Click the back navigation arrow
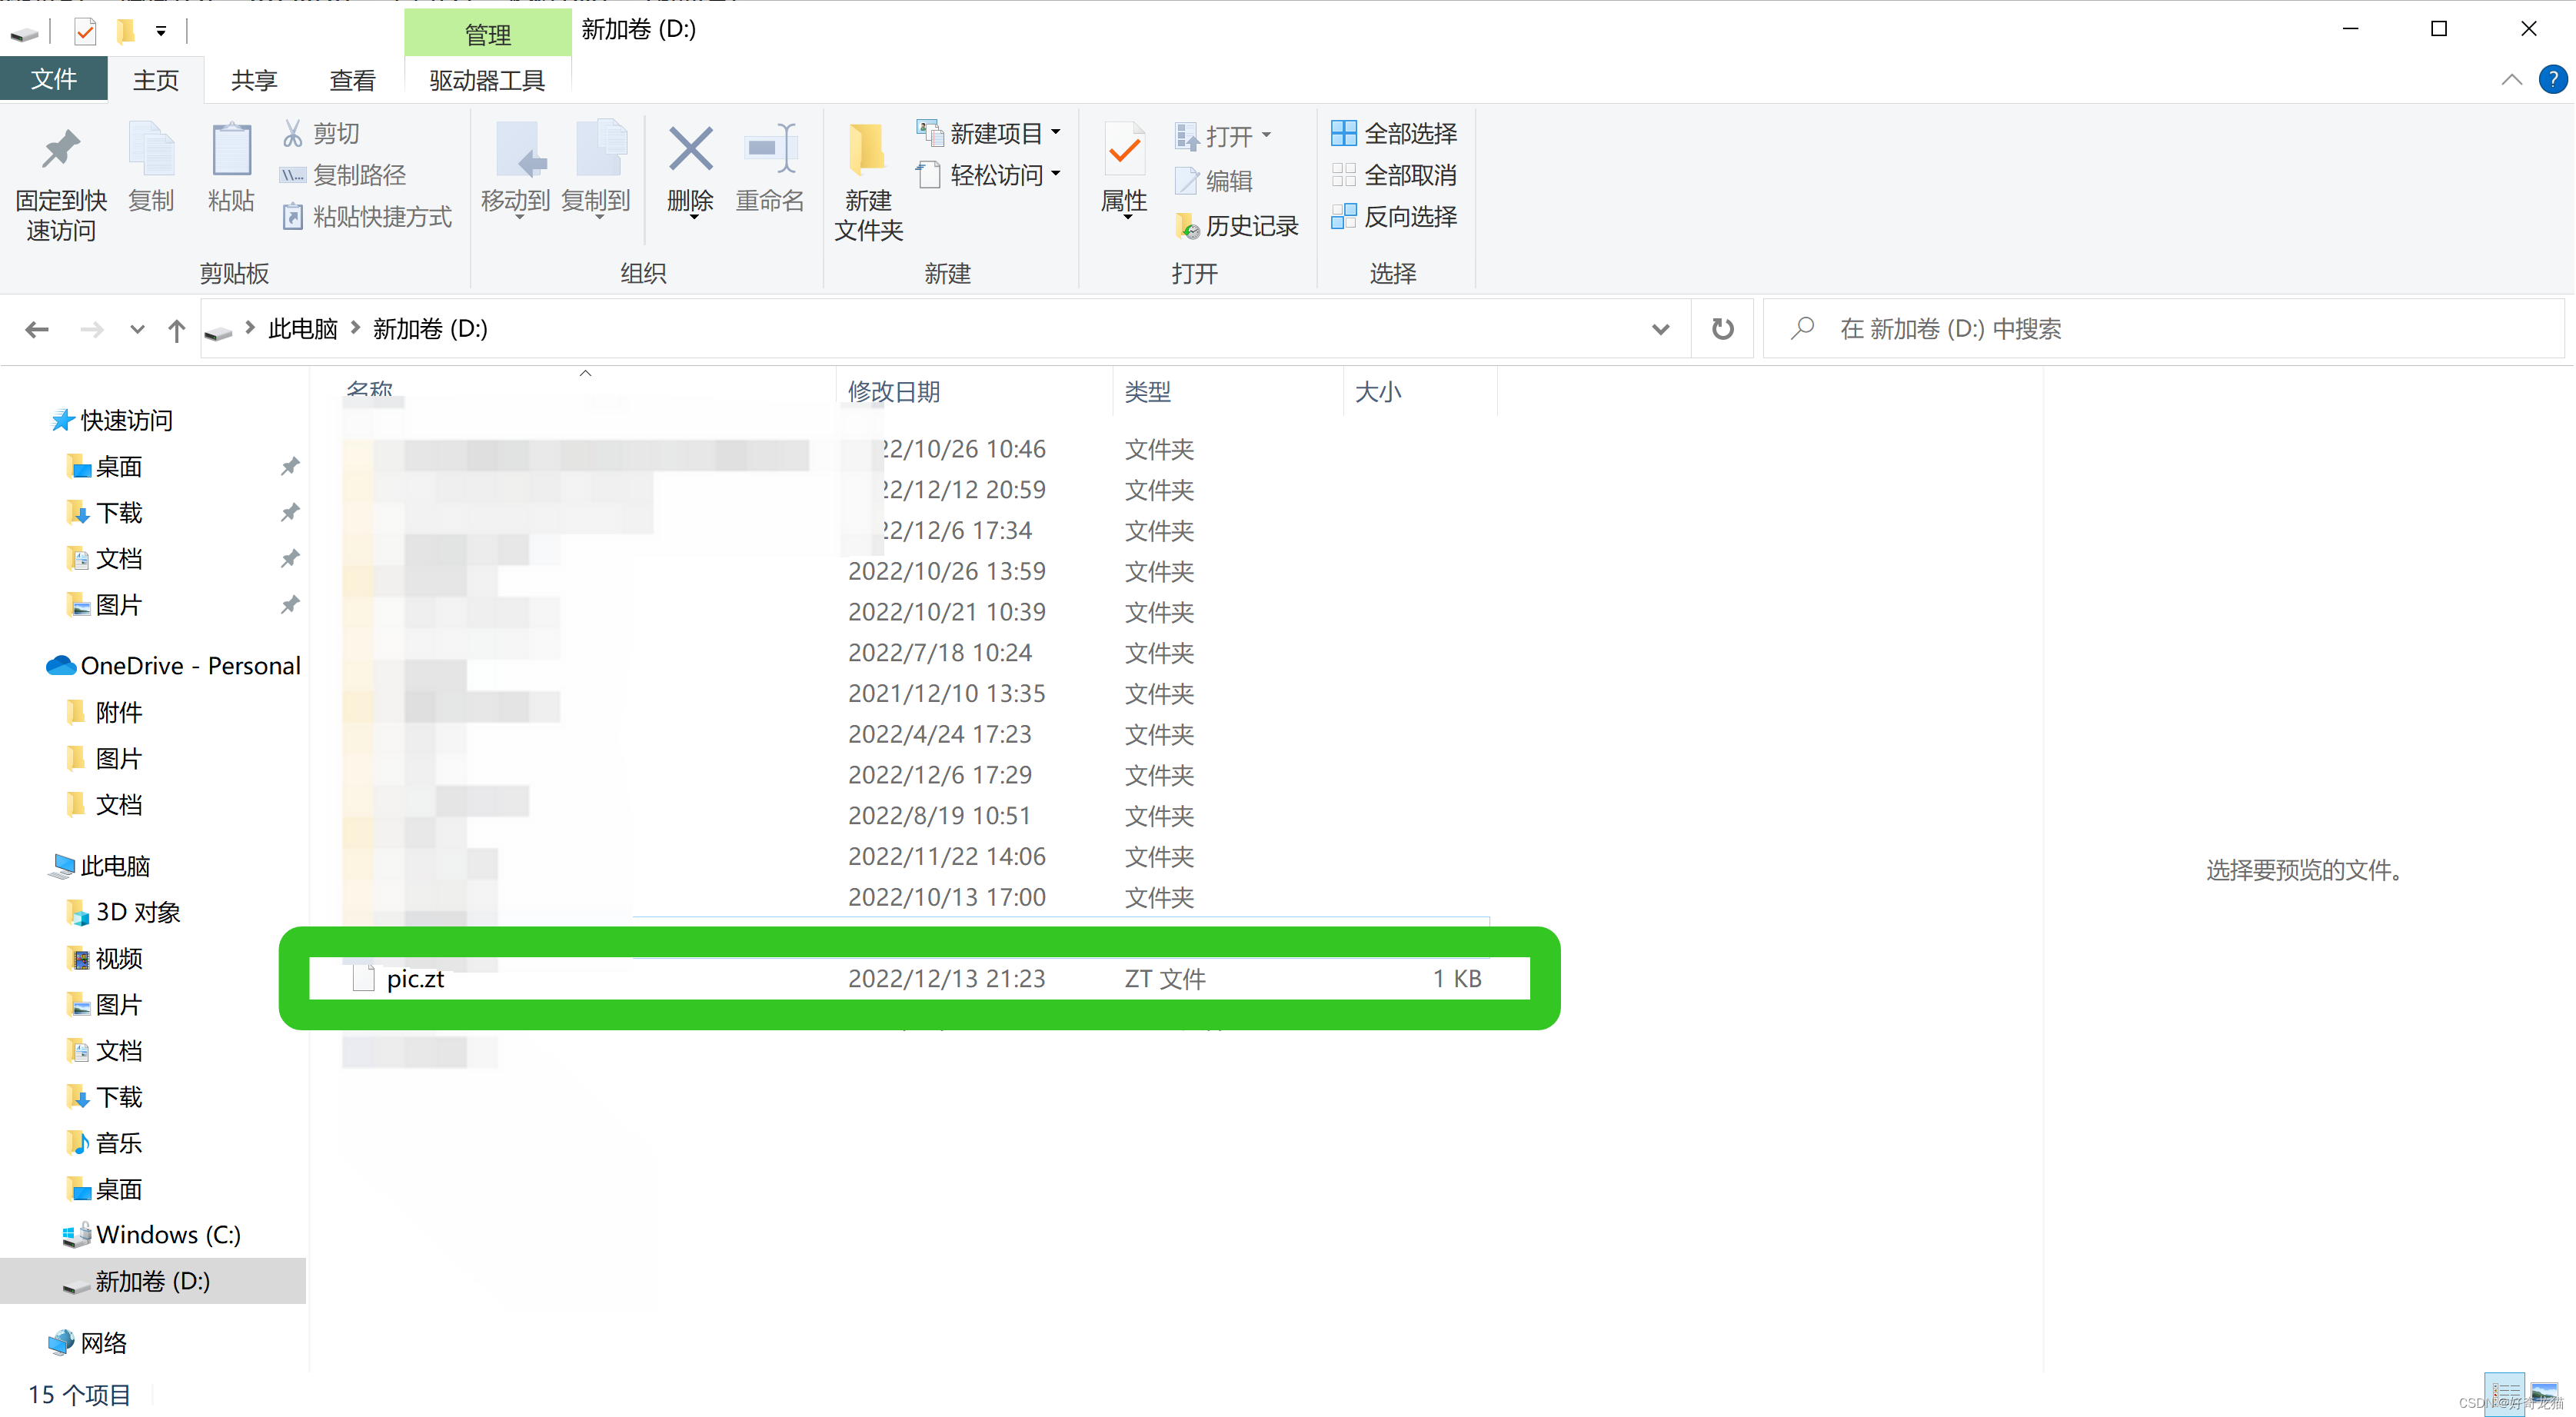Image resolution: width=2576 pixels, height=1417 pixels. click(x=37, y=329)
